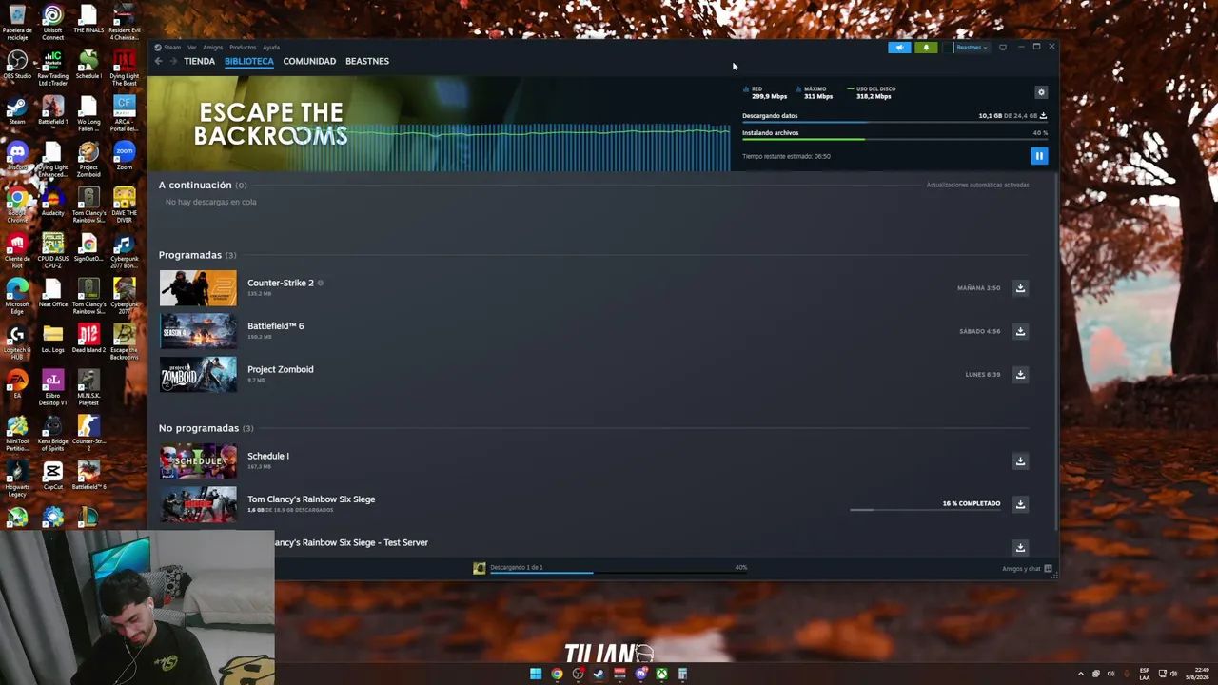The image size is (1218, 685).
Task: Select LoL Logs folder on desktop
Action: [52, 340]
